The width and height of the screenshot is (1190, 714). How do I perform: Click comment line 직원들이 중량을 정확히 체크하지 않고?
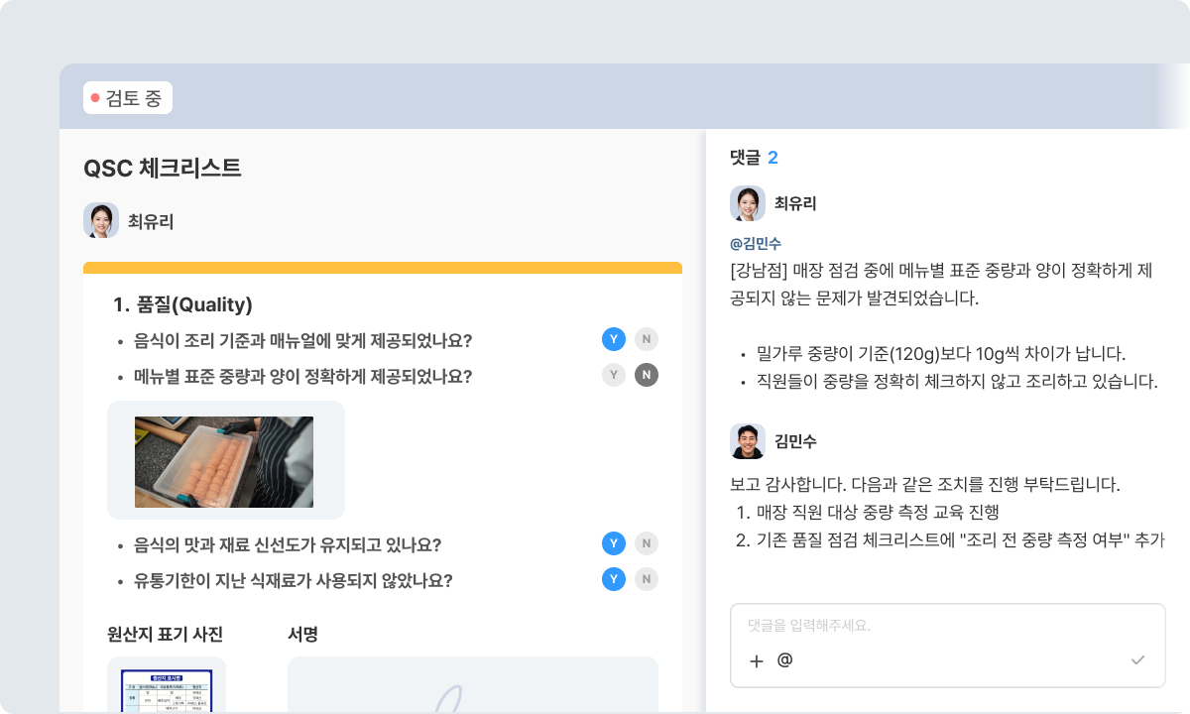pyautogui.click(x=957, y=381)
